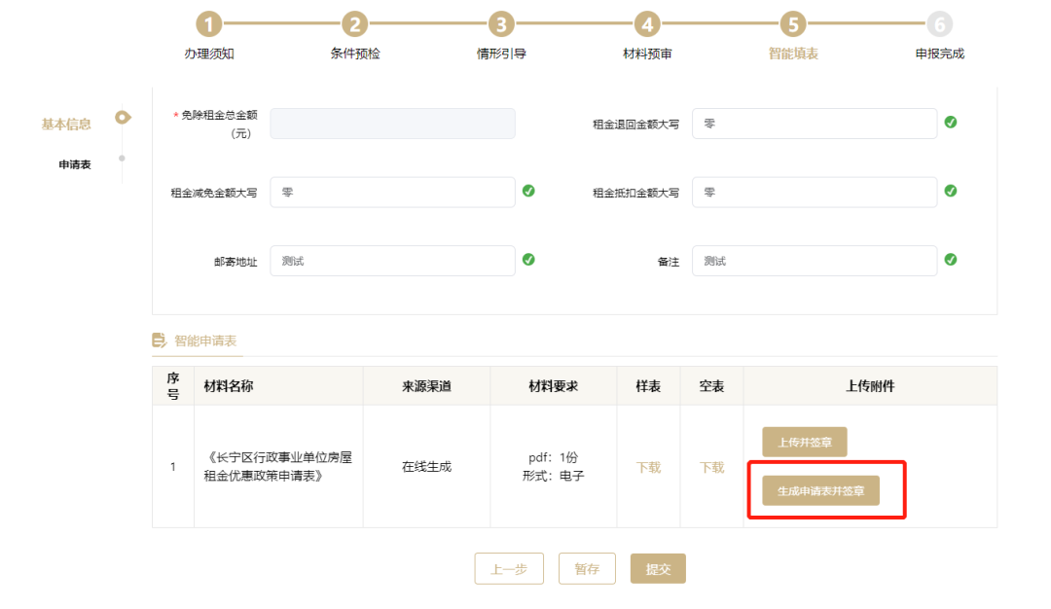
Task: Click the 提交 submit button
Action: click(658, 569)
